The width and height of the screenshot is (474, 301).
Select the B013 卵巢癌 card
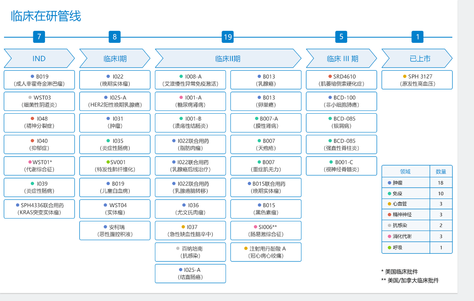[266, 101]
